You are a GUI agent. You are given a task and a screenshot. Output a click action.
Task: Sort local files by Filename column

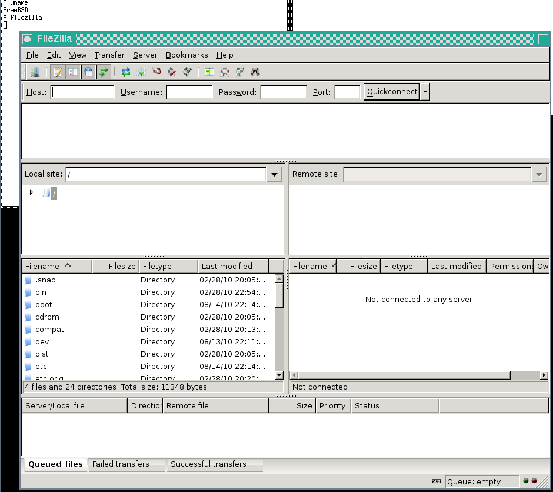coord(57,266)
